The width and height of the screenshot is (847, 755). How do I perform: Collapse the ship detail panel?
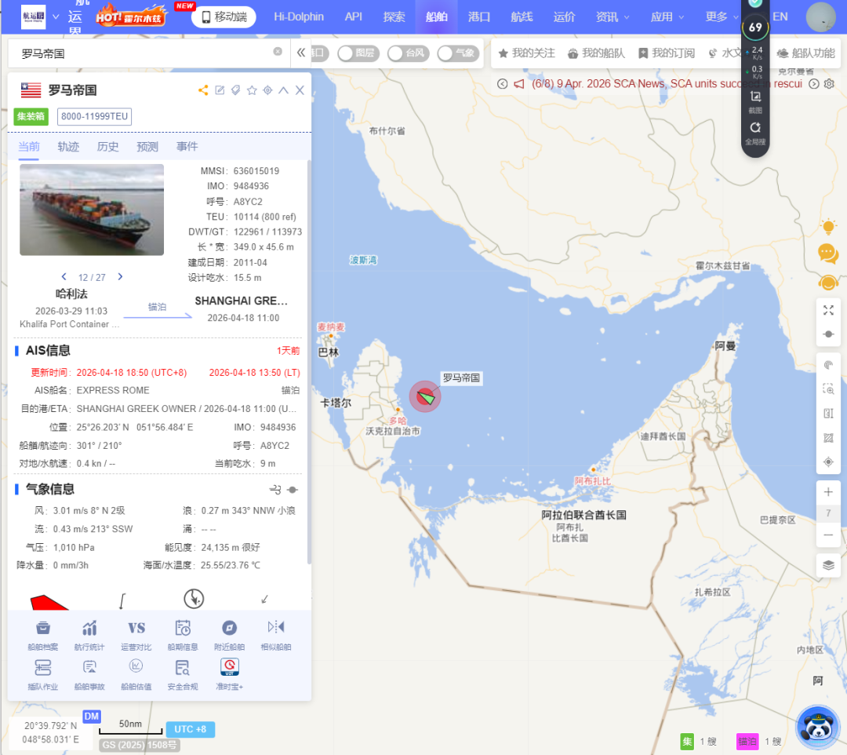point(283,90)
